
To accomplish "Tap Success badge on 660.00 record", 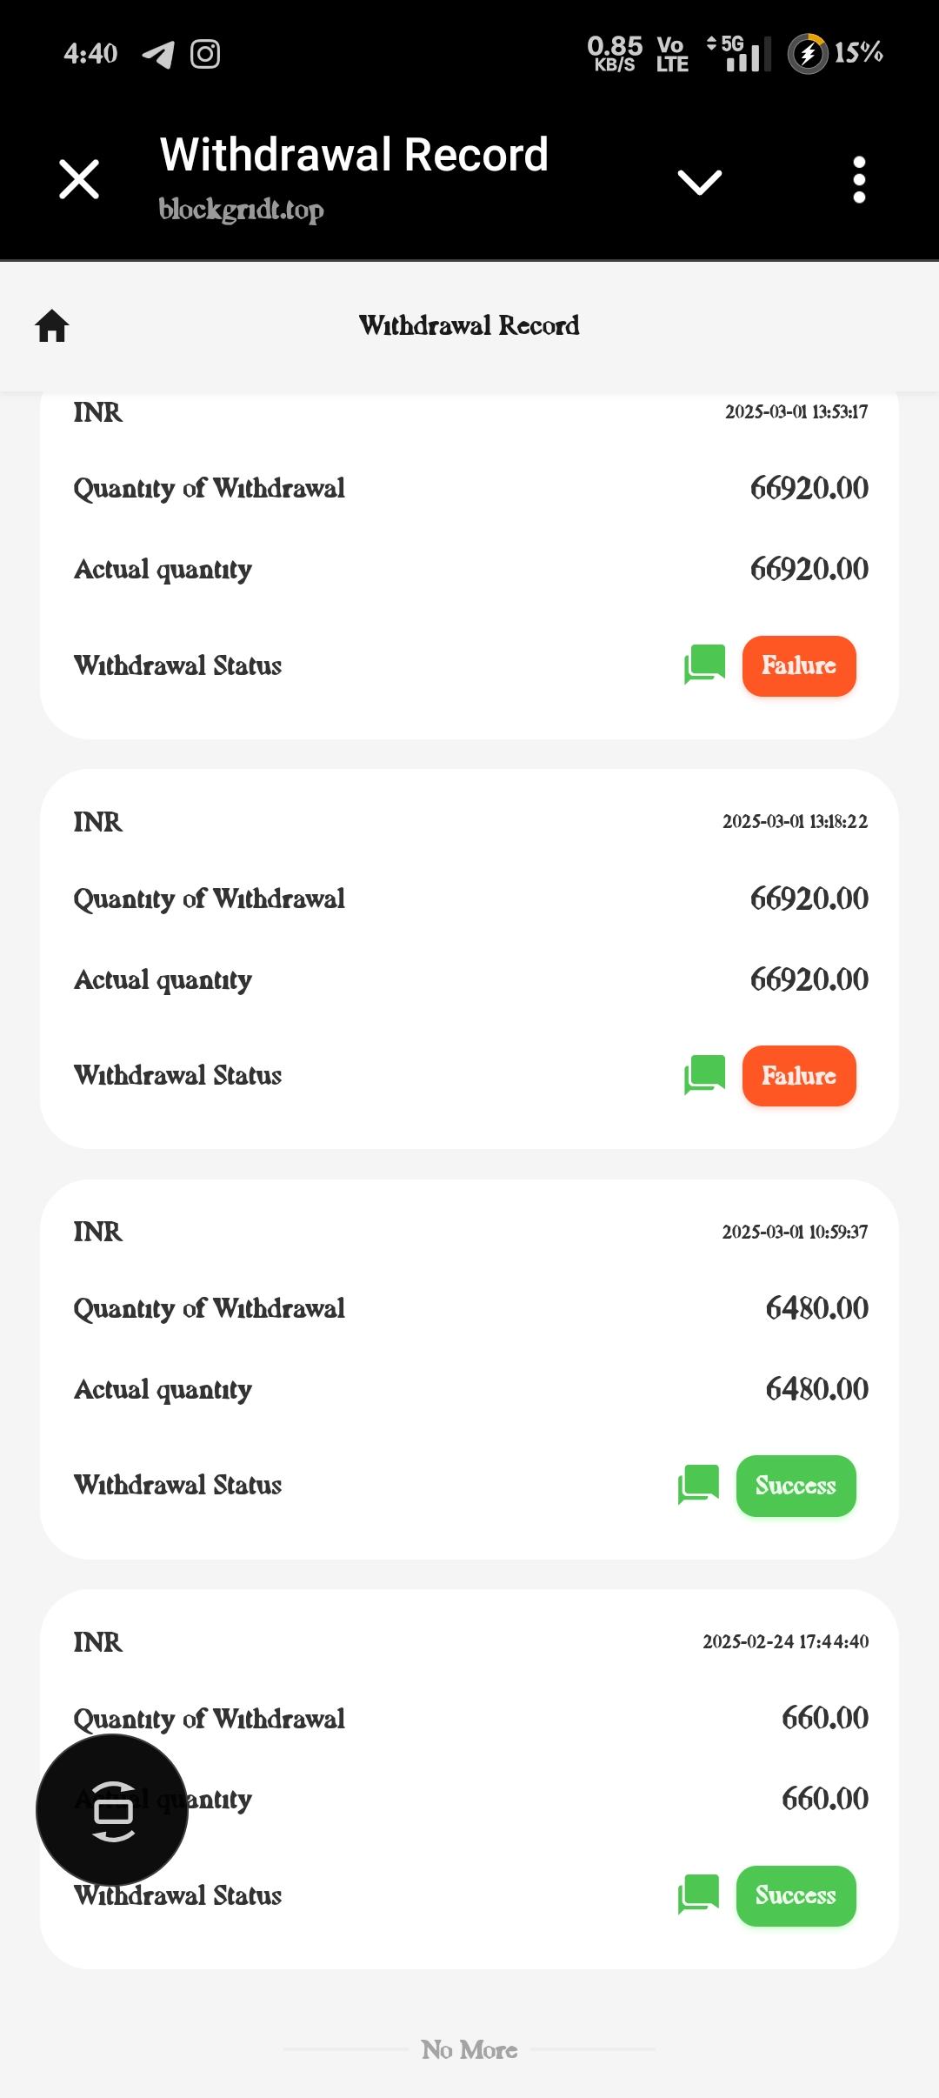I will [x=796, y=1896].
